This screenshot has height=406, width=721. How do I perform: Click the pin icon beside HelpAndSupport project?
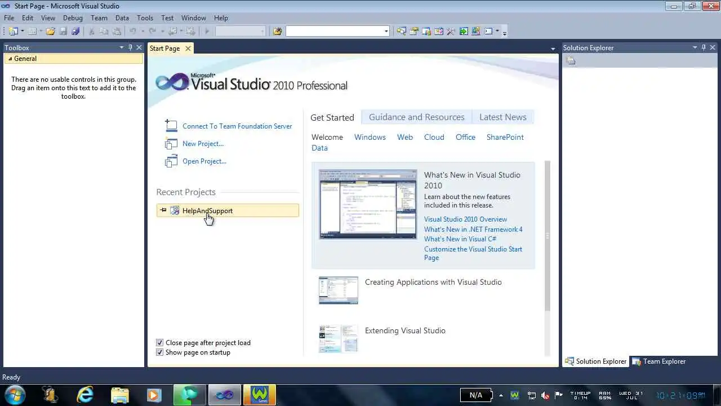click(163, 210)
